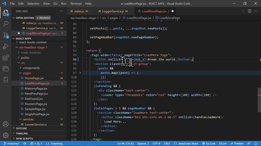The width and height of the screenshot is (261, 146).
Task: Open SamplePage.jsx in the file tree
Action: (35, 109)
